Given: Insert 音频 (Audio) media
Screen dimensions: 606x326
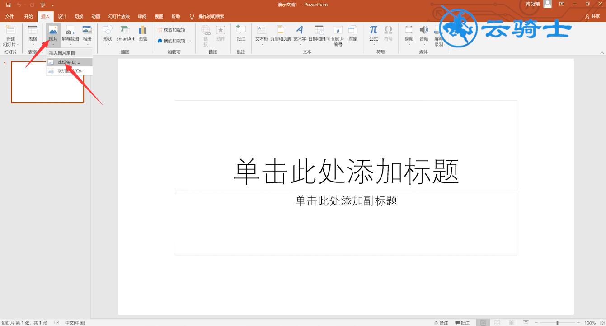Looking at the screenshot, I should (x=424, y=36).
